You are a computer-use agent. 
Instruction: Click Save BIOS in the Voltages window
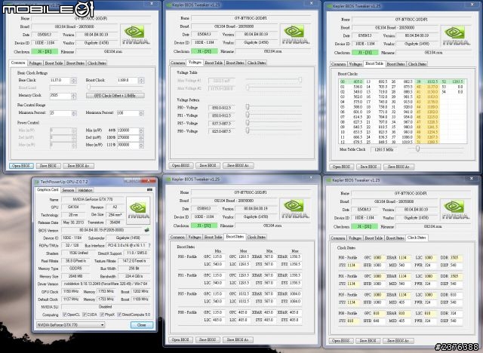point(208,165)
